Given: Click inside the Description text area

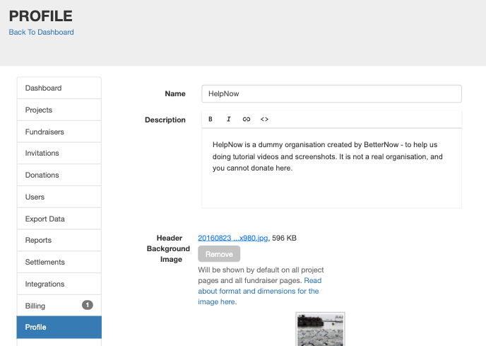Looking at the screenshot, I should point(331,168).
